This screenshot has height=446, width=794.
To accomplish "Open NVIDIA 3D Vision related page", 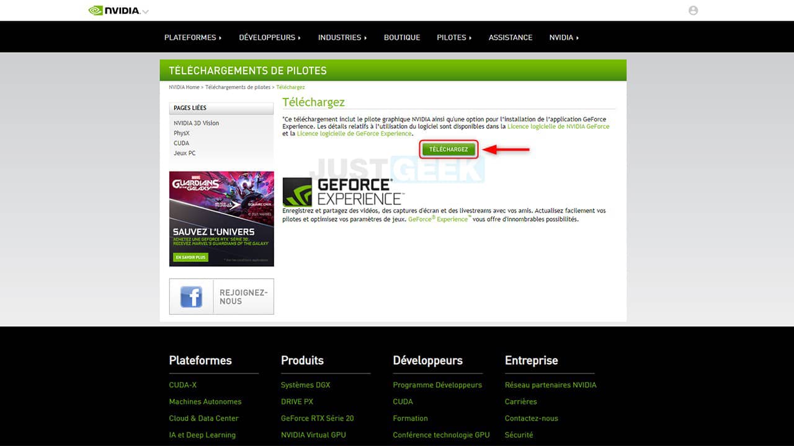I will pyautogui.click(x=196, y=123).
